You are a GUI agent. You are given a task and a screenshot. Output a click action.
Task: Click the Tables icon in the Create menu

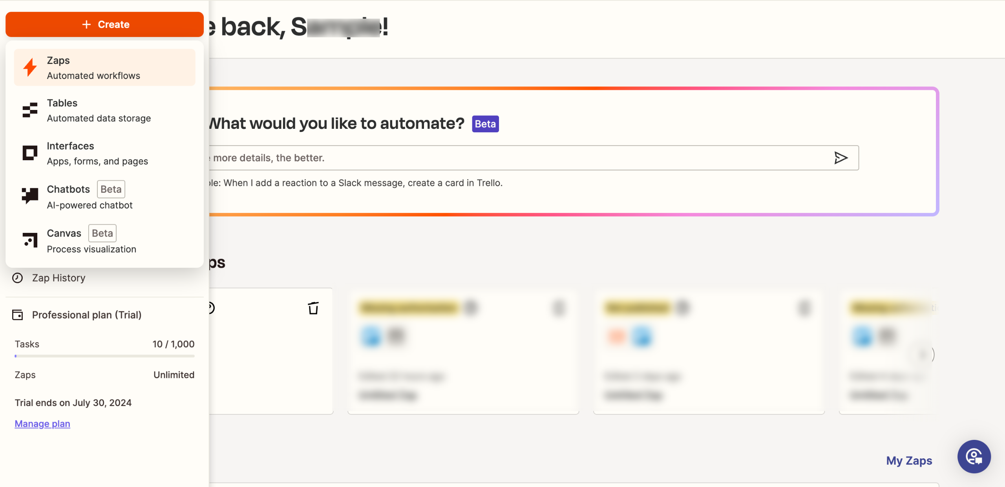click(30, 110)
